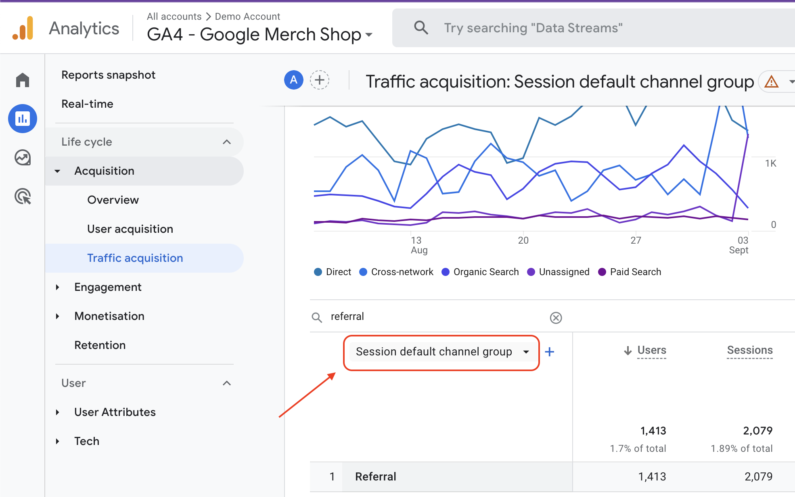
Task: Open the Retention report
Action: point(100,345)
